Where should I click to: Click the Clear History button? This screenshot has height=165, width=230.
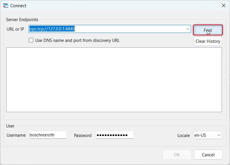point(208,41)
